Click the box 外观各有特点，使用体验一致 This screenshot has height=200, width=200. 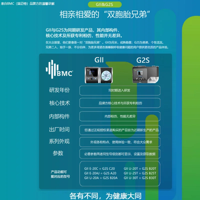(x=120, y=142)
